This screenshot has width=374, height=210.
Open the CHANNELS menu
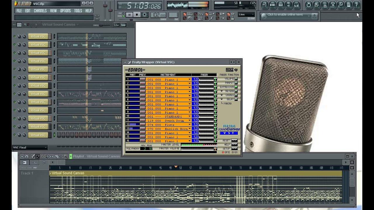[x=40, y=11]
